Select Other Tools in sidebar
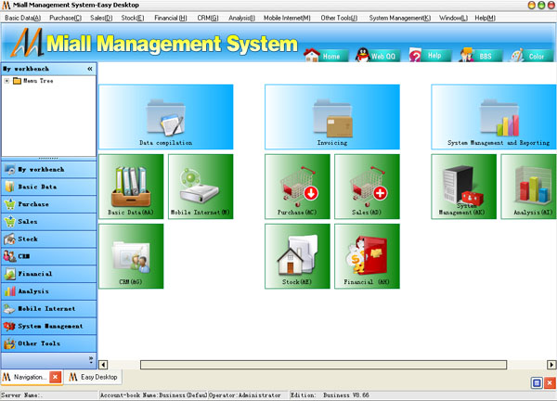557x401 pixels. pyautogui.click(x=48, y=343)
